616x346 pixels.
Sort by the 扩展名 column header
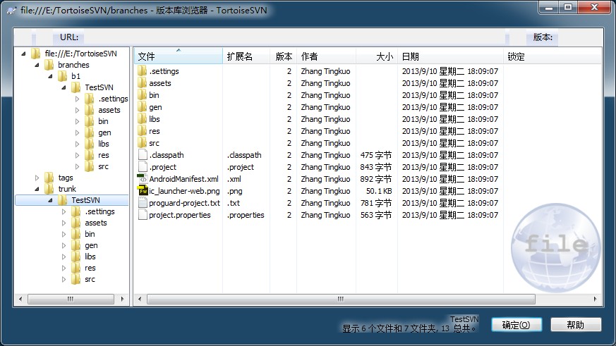(x=246, y=56)
